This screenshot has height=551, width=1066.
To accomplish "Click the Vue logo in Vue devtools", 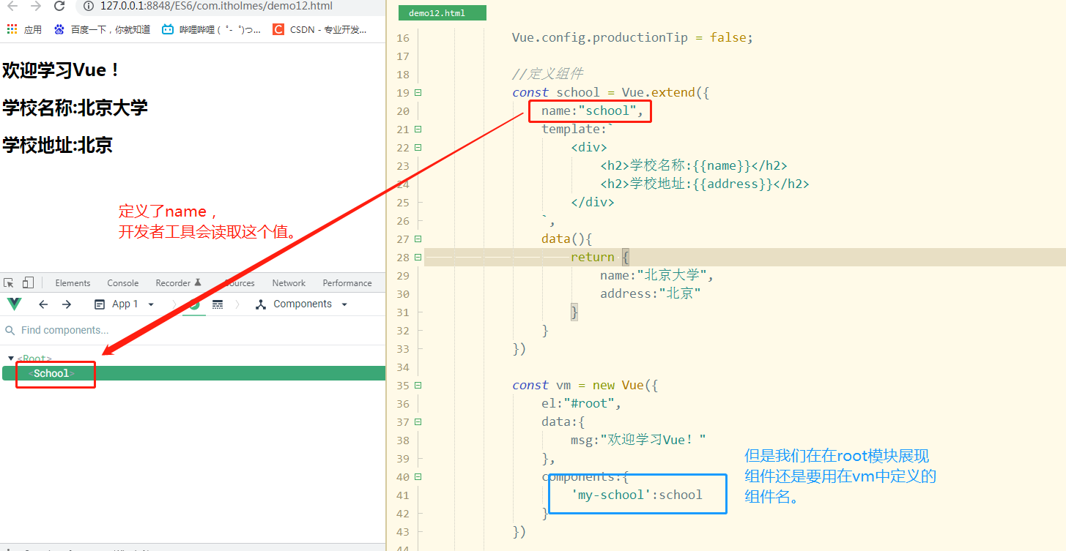I will (14, 304).
